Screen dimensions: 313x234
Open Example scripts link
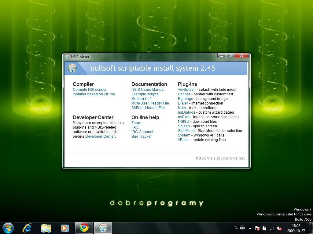click(145, 94)
